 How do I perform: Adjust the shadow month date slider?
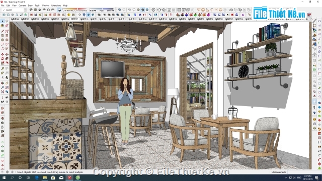click(x=75, y=10)
